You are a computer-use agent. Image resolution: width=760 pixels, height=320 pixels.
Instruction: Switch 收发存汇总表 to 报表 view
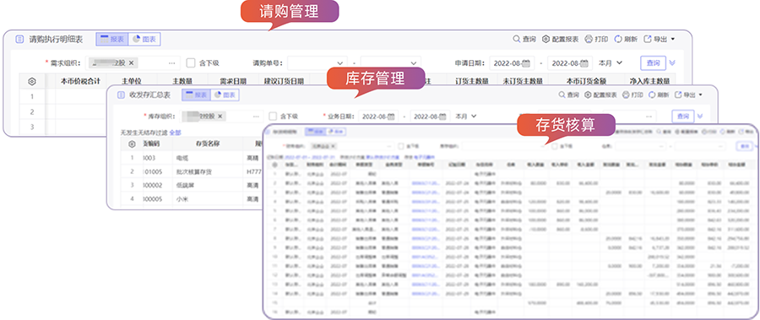point(196,95)
